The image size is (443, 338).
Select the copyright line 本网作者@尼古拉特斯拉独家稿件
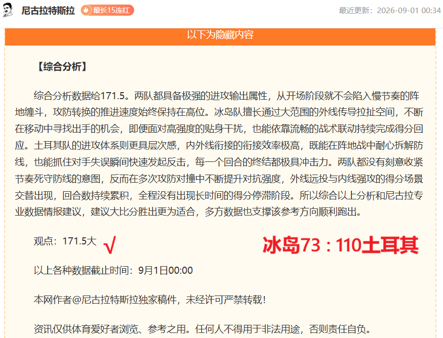[x=150, y=300]
